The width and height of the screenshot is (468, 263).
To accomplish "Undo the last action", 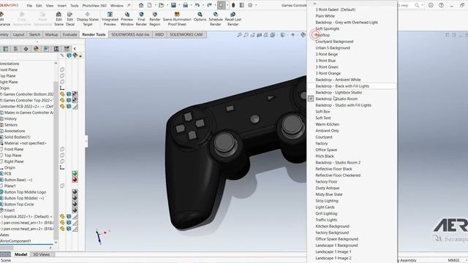I will click(x=197, y=5).
